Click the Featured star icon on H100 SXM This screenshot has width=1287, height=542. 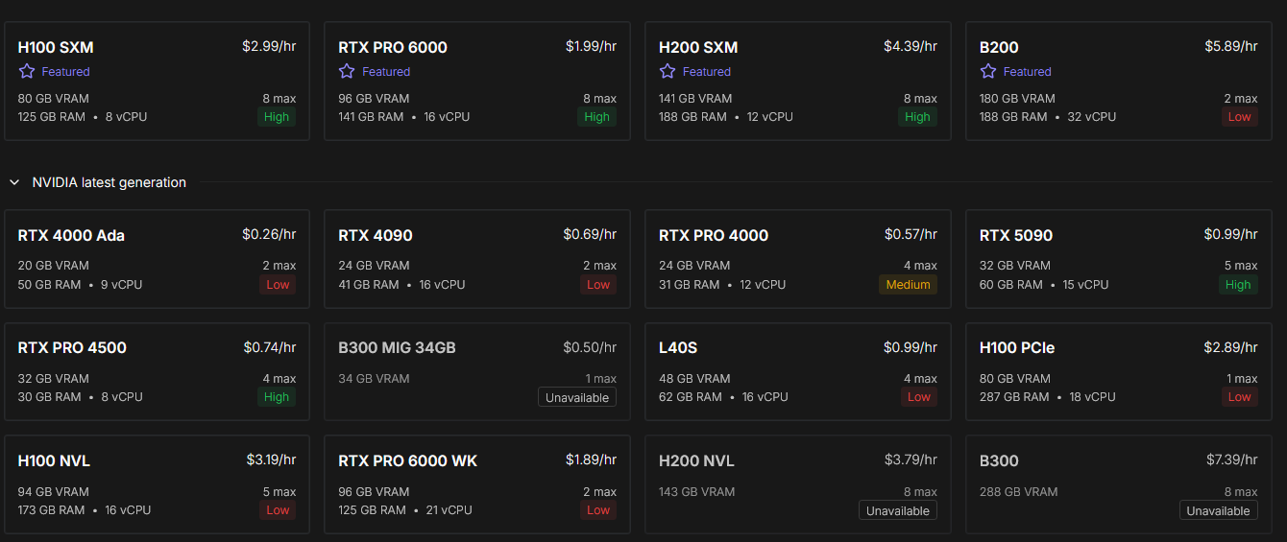click(27, 71)
